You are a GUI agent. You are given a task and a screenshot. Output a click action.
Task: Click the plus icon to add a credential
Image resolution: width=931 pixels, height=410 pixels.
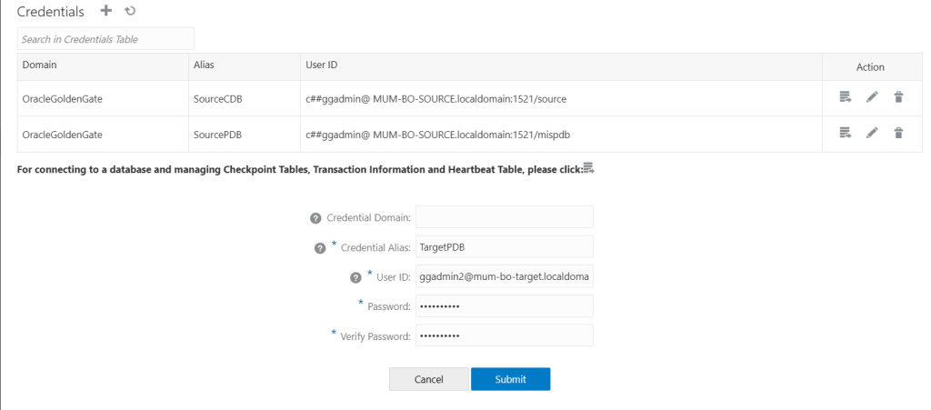tap(105, 11)
